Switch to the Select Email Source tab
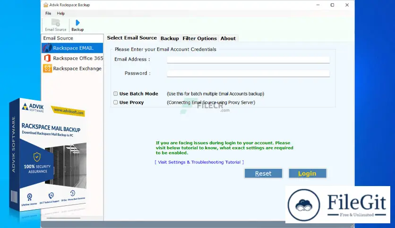This screenshot has width=395, height=228. point(132,38)
